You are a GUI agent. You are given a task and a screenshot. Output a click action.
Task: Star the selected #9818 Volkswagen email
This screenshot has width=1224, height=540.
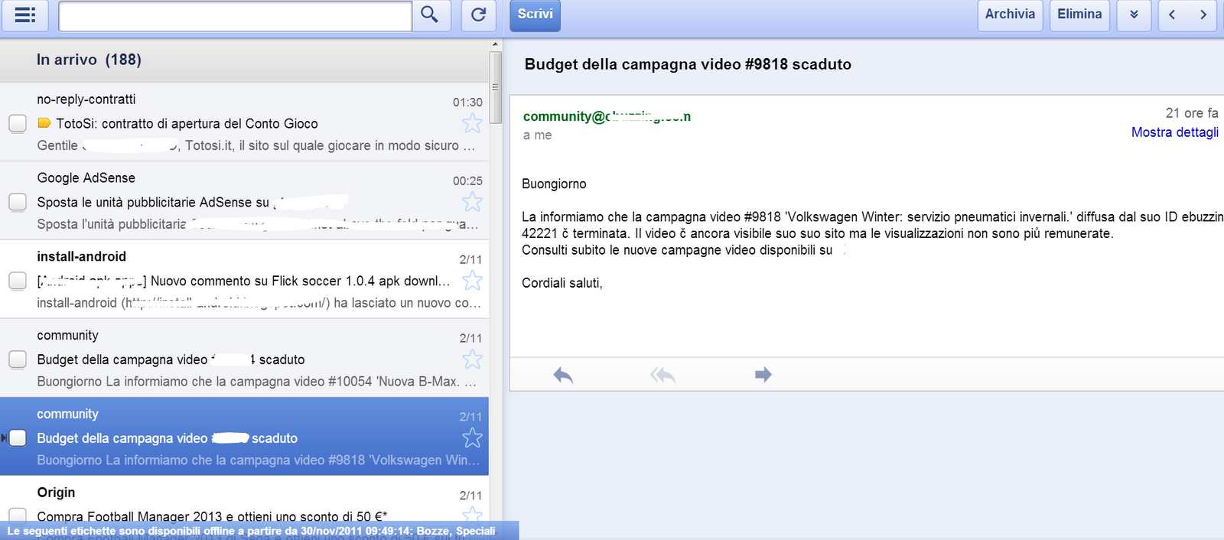point(472,438)
